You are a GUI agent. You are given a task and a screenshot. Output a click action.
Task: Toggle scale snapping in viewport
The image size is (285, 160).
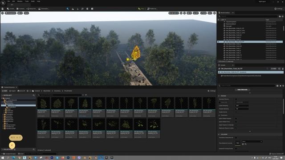point(204,13)
